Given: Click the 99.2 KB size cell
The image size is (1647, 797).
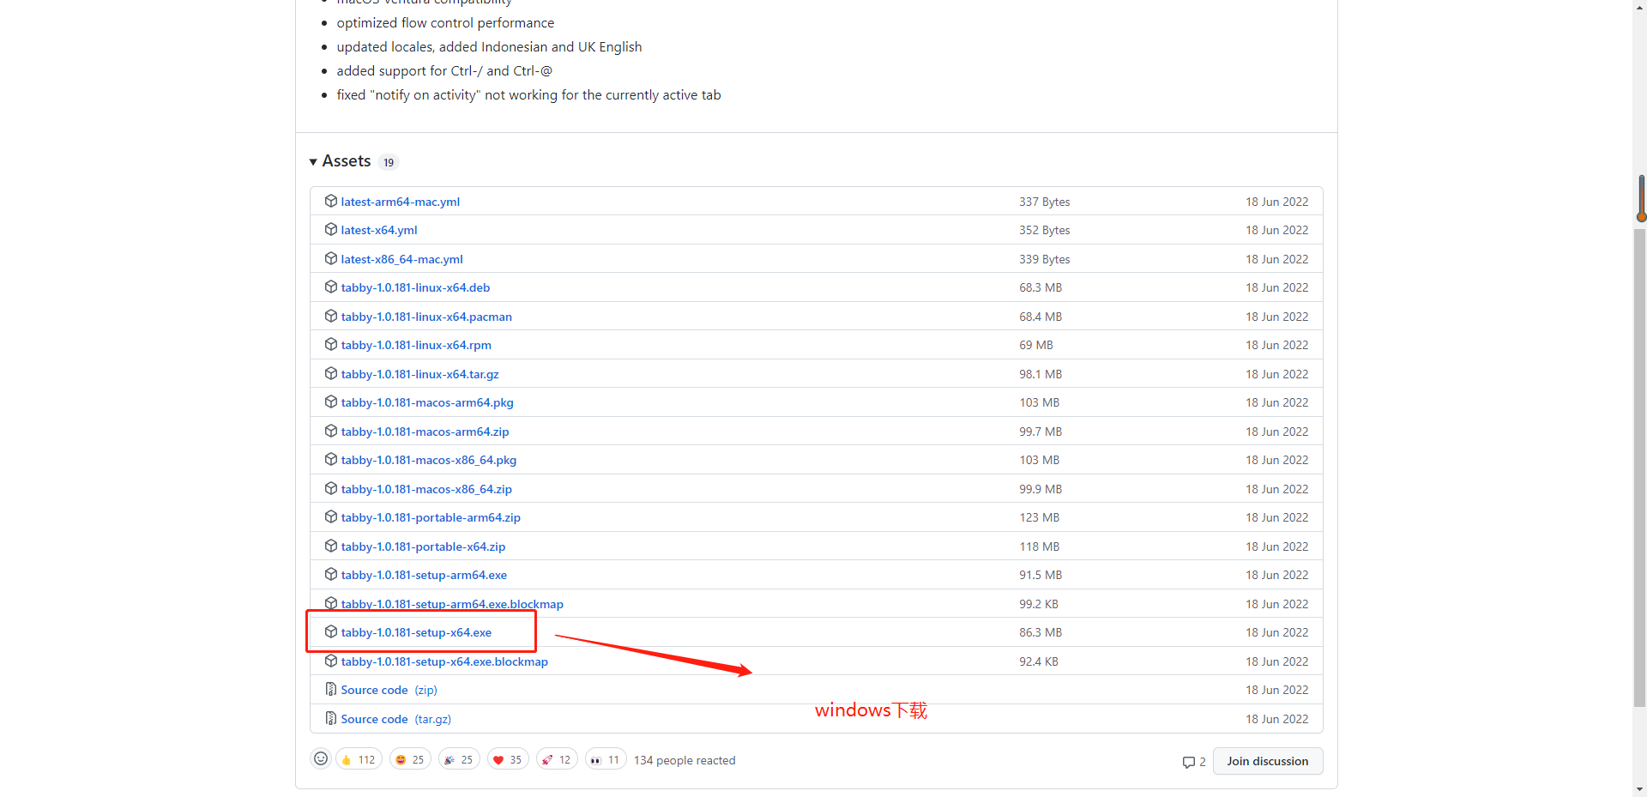Looking at the screenshot, I should click(x=1039, y=604).
